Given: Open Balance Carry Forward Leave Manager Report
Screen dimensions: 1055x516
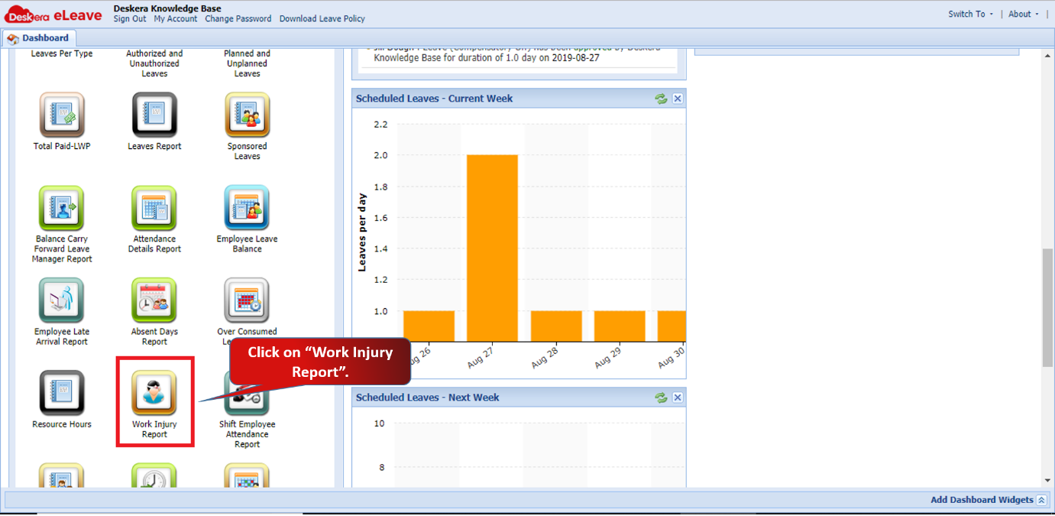Looking at the screenshot, I should (62, 208).
